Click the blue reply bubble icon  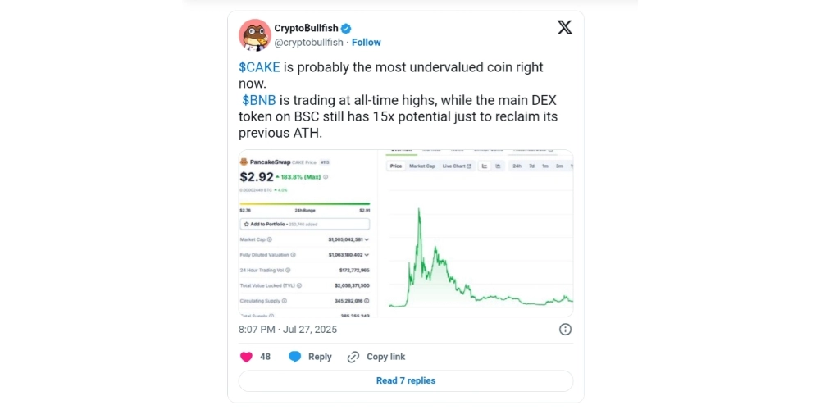pyautogui.click(x=295, y=357)
